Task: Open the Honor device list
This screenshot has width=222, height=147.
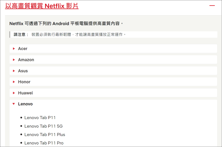Action: (x=113, y=82)
